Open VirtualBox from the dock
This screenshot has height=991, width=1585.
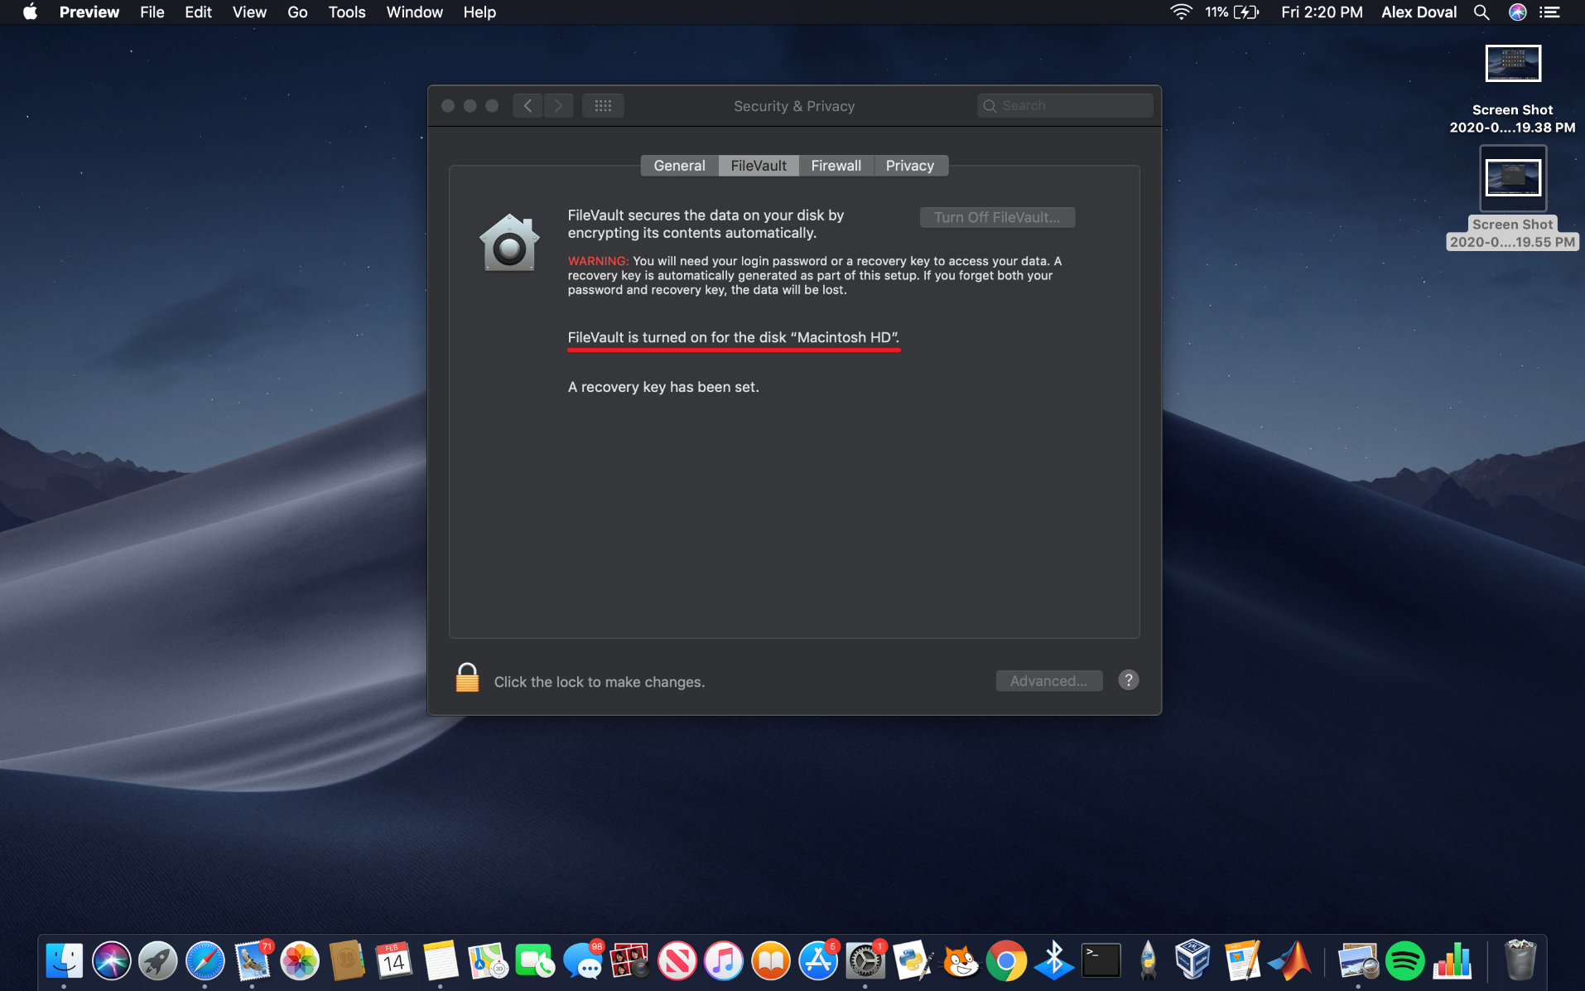[x=1192, y=961]
